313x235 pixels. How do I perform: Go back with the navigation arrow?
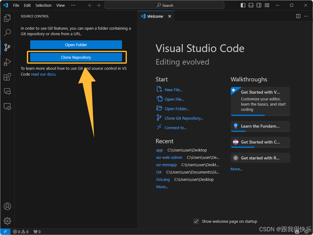90,6
